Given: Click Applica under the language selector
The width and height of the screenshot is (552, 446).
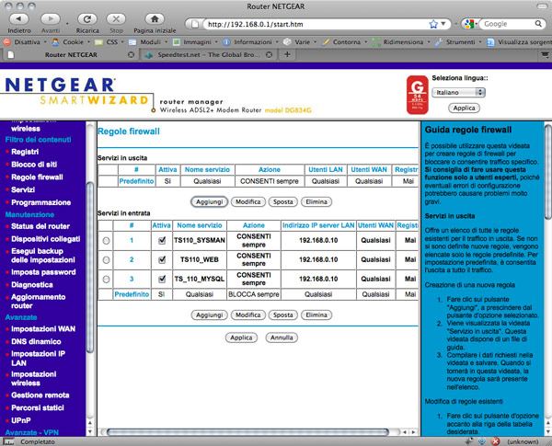Looking at the screenshot, I should pos(464,109).
